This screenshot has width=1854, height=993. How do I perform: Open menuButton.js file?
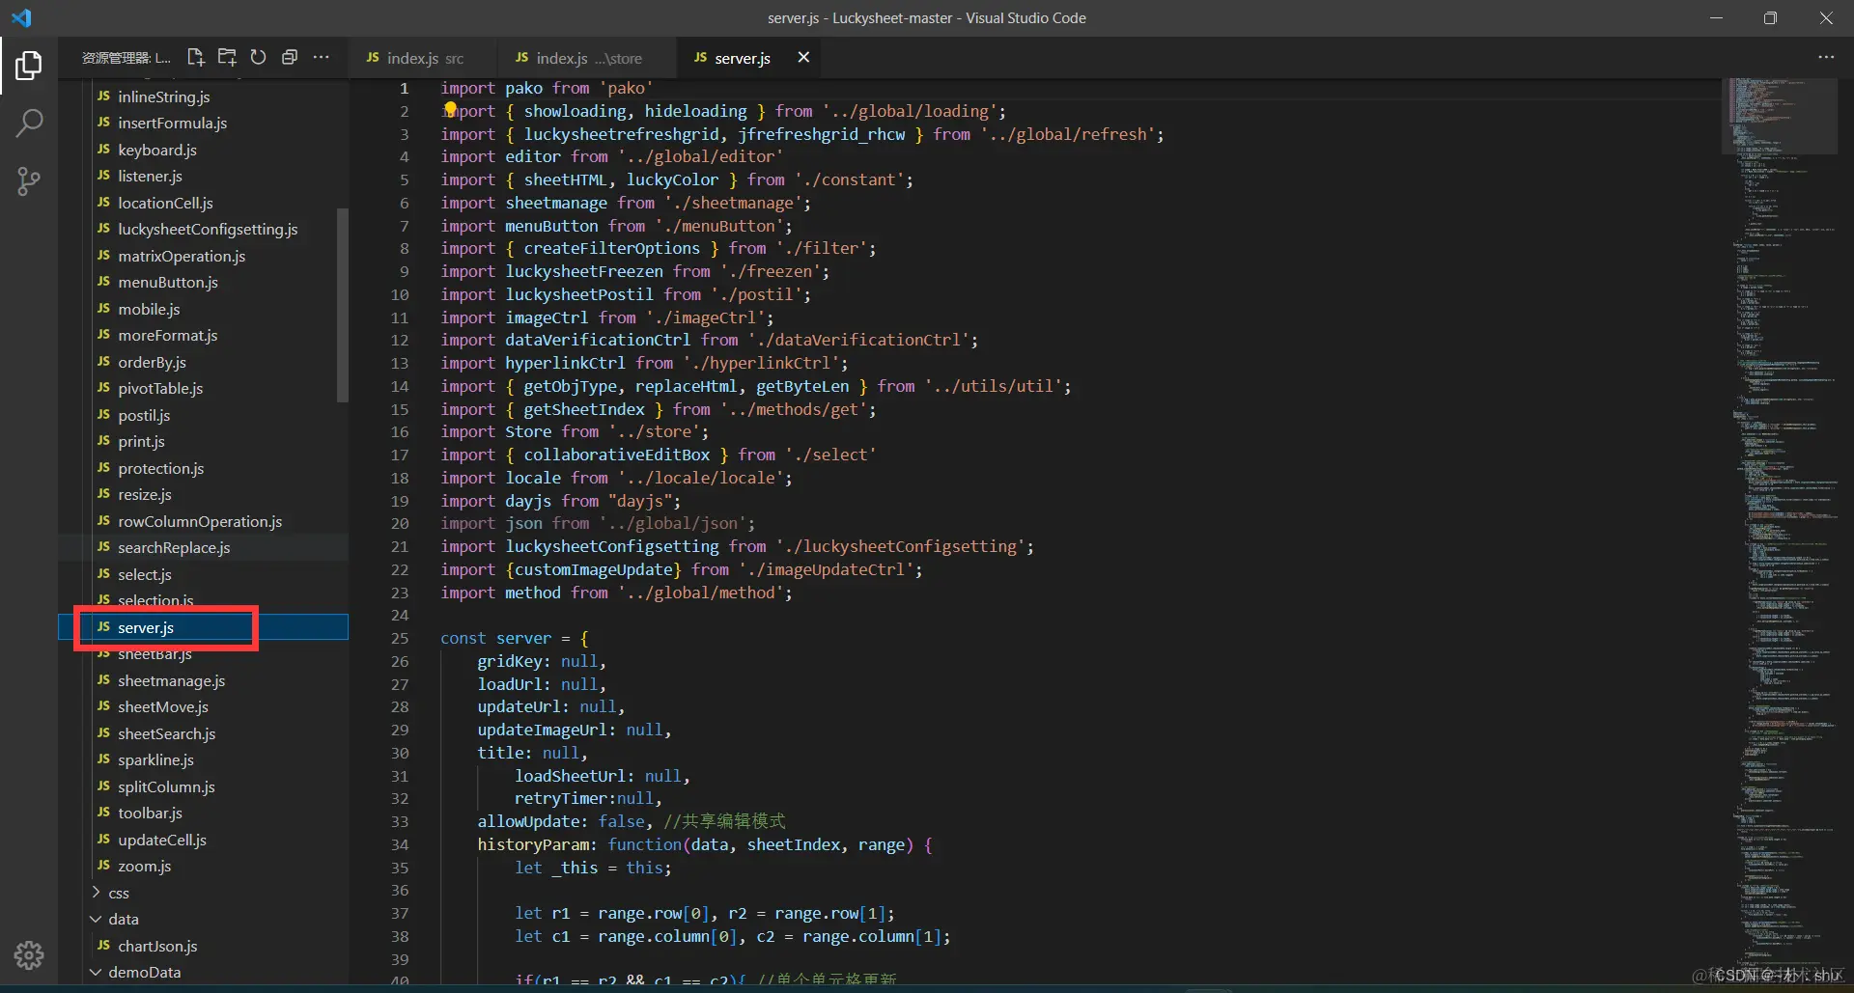[167, 282]
